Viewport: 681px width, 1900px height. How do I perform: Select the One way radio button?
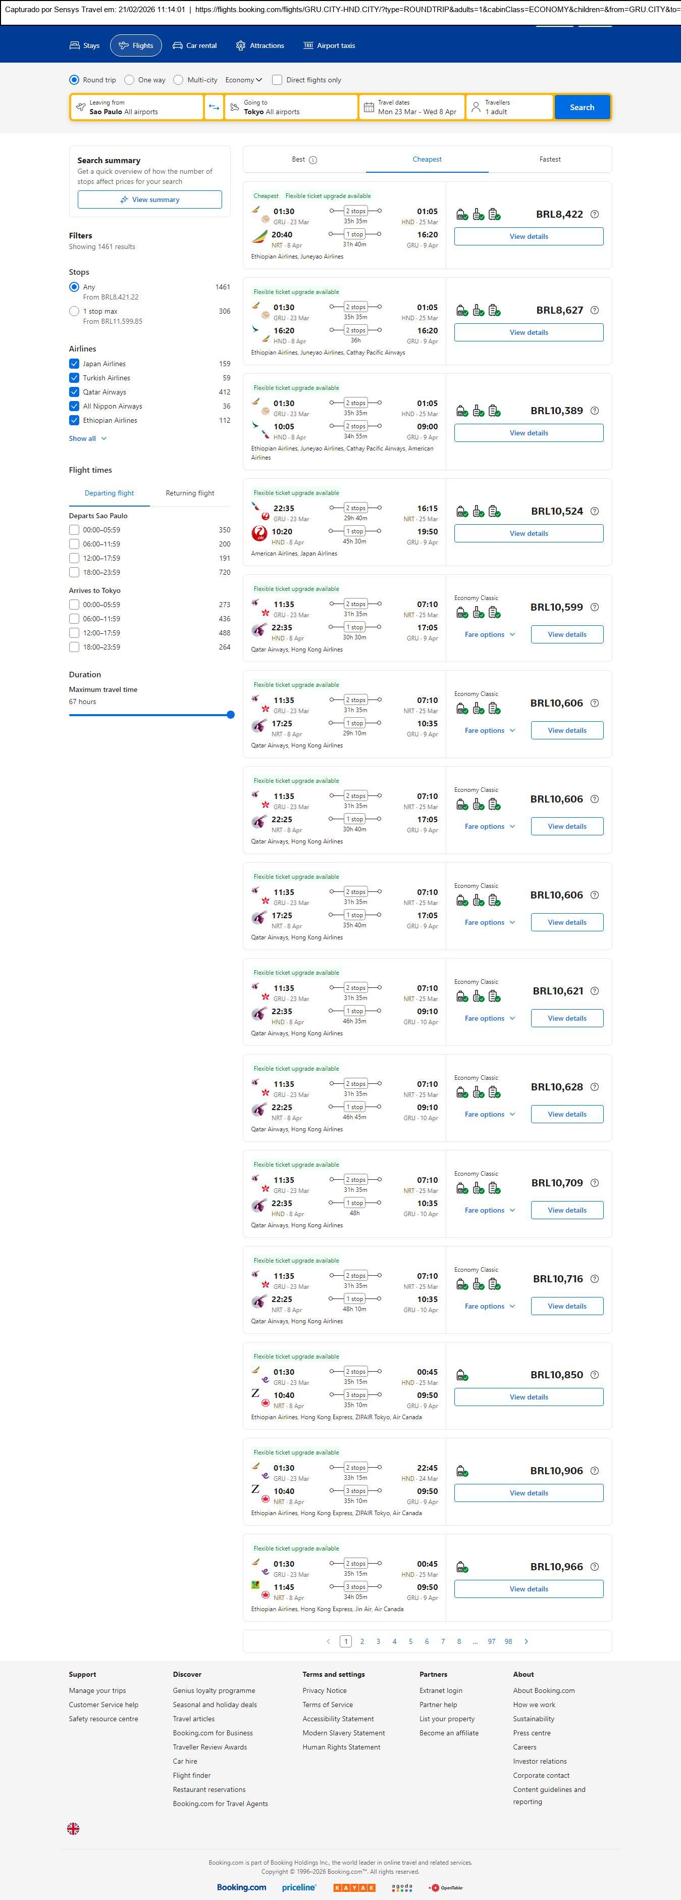(130, 80)
